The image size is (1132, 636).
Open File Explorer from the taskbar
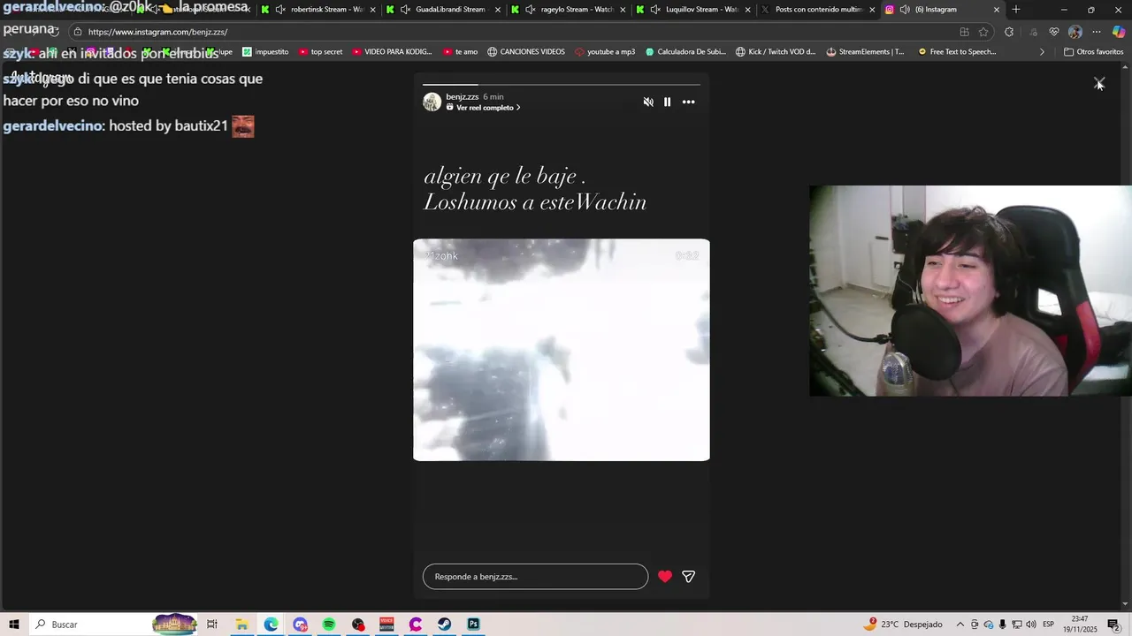pyautogui.click(x=241, y=625)
